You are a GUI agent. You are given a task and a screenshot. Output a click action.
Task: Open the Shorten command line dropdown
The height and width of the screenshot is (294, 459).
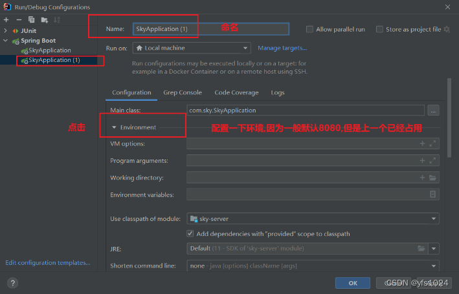pos(313,266)
